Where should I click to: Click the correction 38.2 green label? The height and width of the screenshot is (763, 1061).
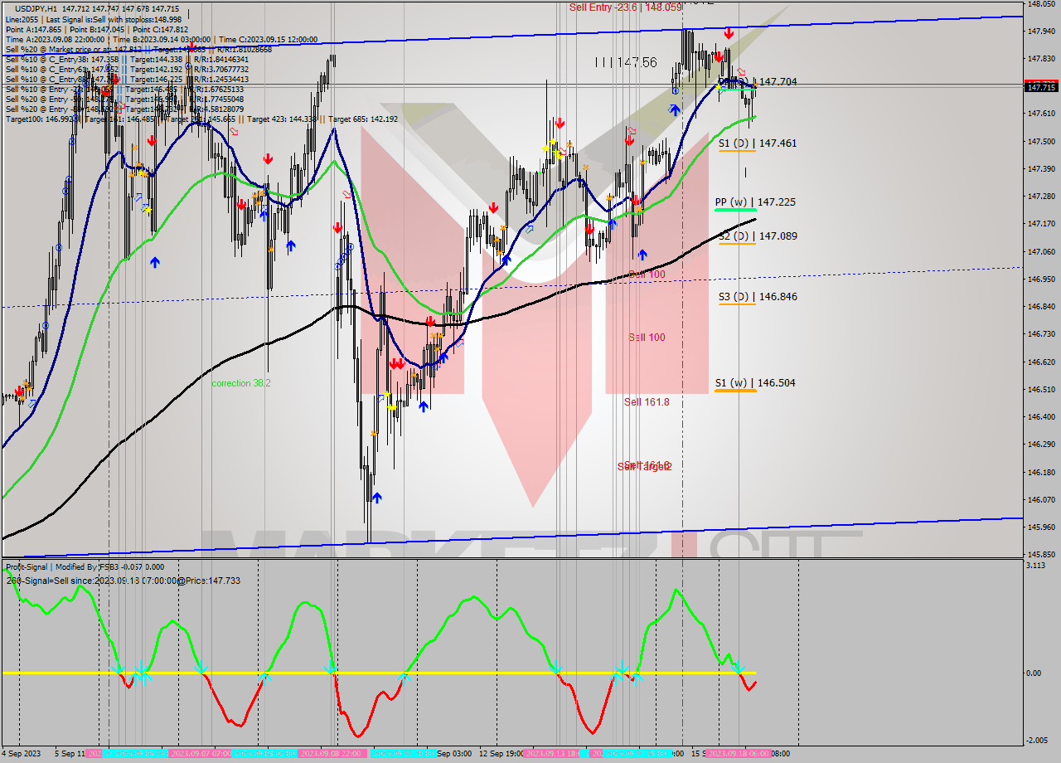[241, 384]
